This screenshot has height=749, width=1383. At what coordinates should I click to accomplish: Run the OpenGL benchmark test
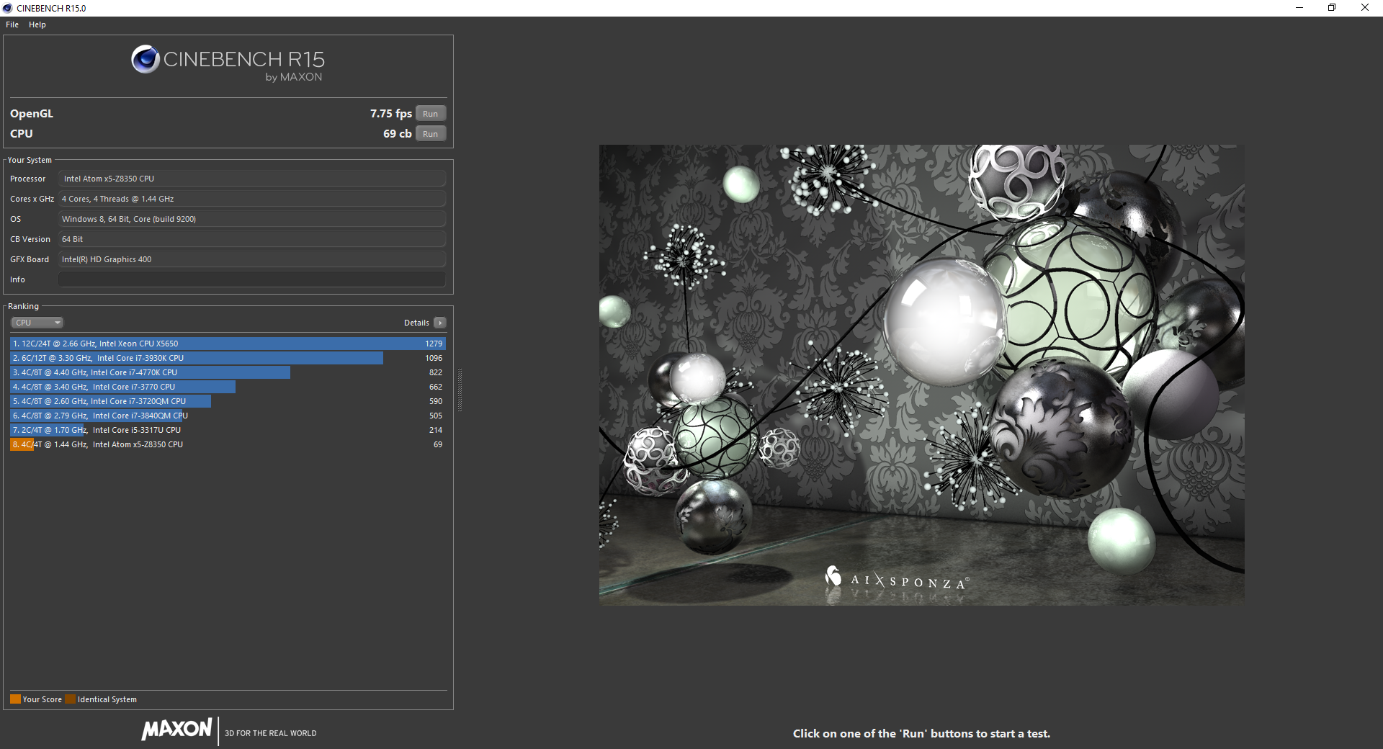(431, 114)
